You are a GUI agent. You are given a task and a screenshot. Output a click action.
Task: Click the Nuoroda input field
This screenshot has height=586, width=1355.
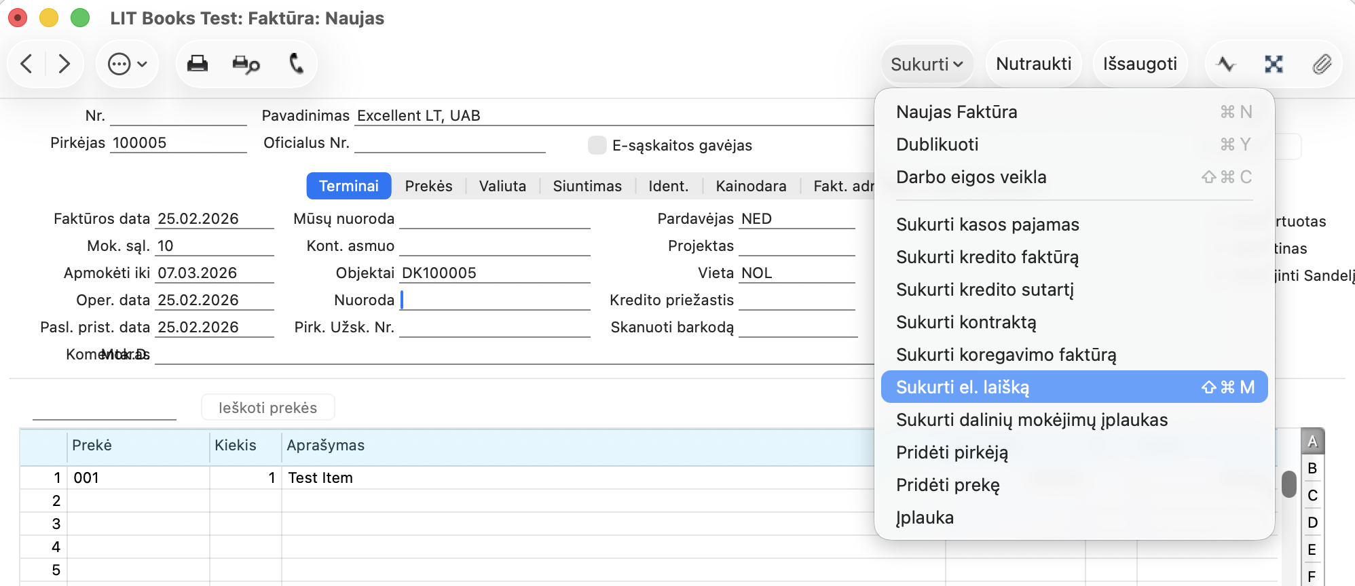pyautogui.click(x=496, y=300)
